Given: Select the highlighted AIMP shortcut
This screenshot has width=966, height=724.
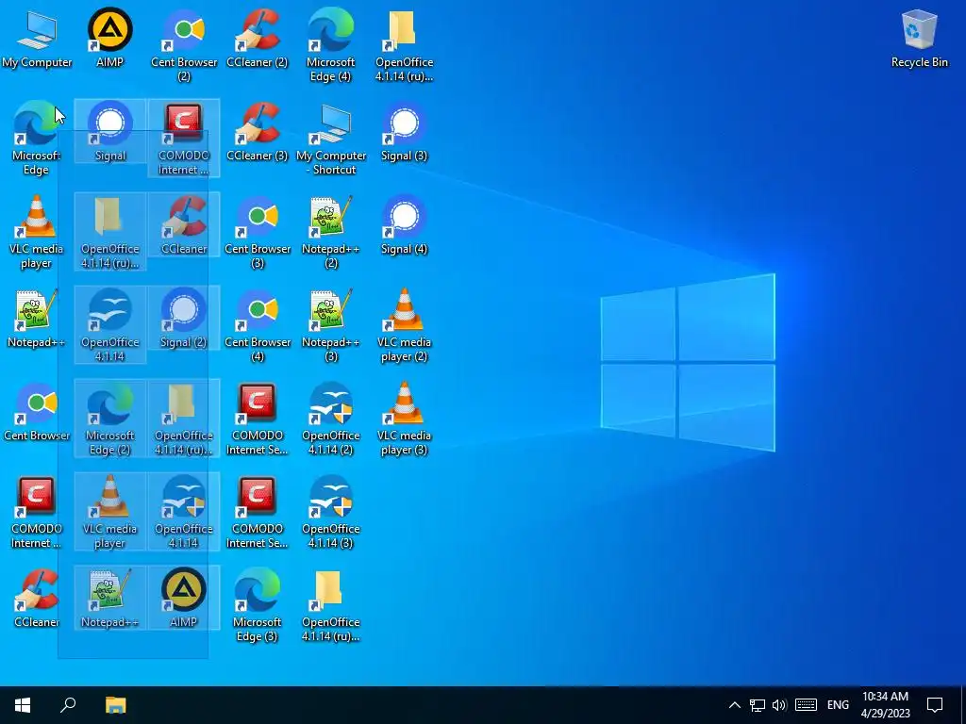Looking at the screenshot, I should (x=184, y=599).
